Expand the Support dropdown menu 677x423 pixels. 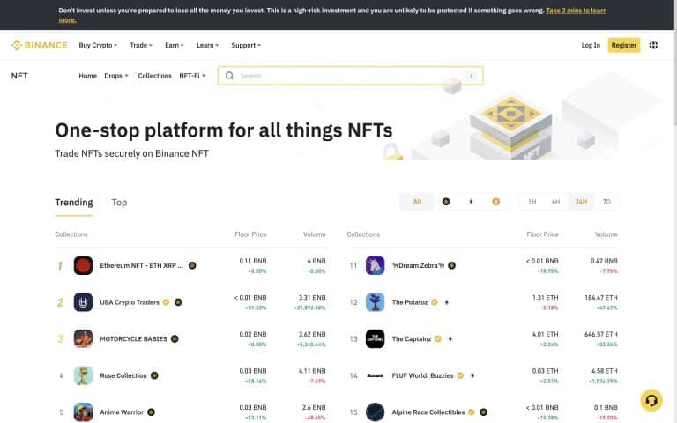(246, 45)
